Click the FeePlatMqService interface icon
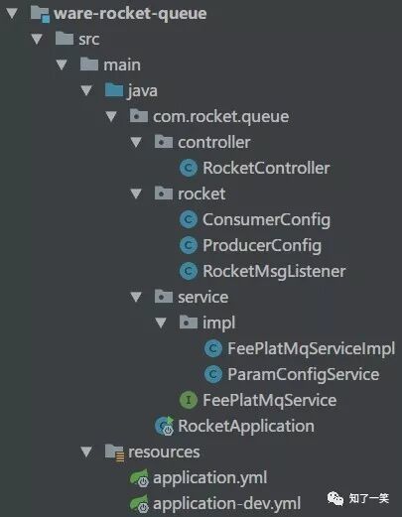Viewport: 402px width, 517px height. click(189, 400)
